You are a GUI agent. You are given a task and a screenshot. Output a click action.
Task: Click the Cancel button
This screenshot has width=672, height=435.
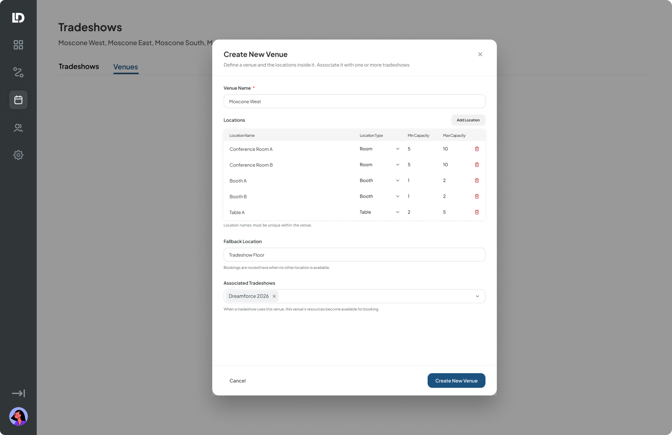click(238, 381)
